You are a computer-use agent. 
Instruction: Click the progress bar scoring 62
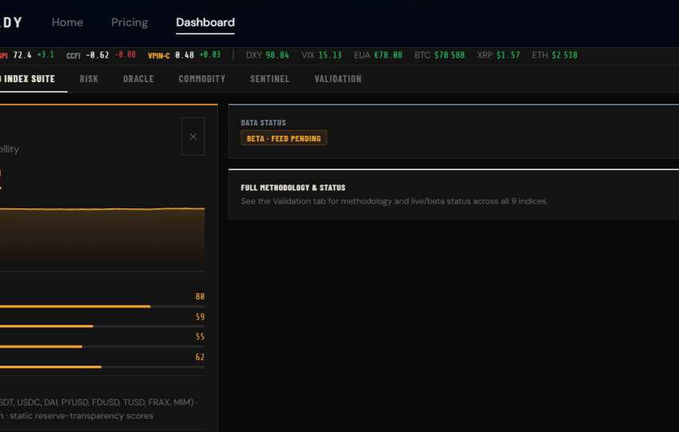102,367
